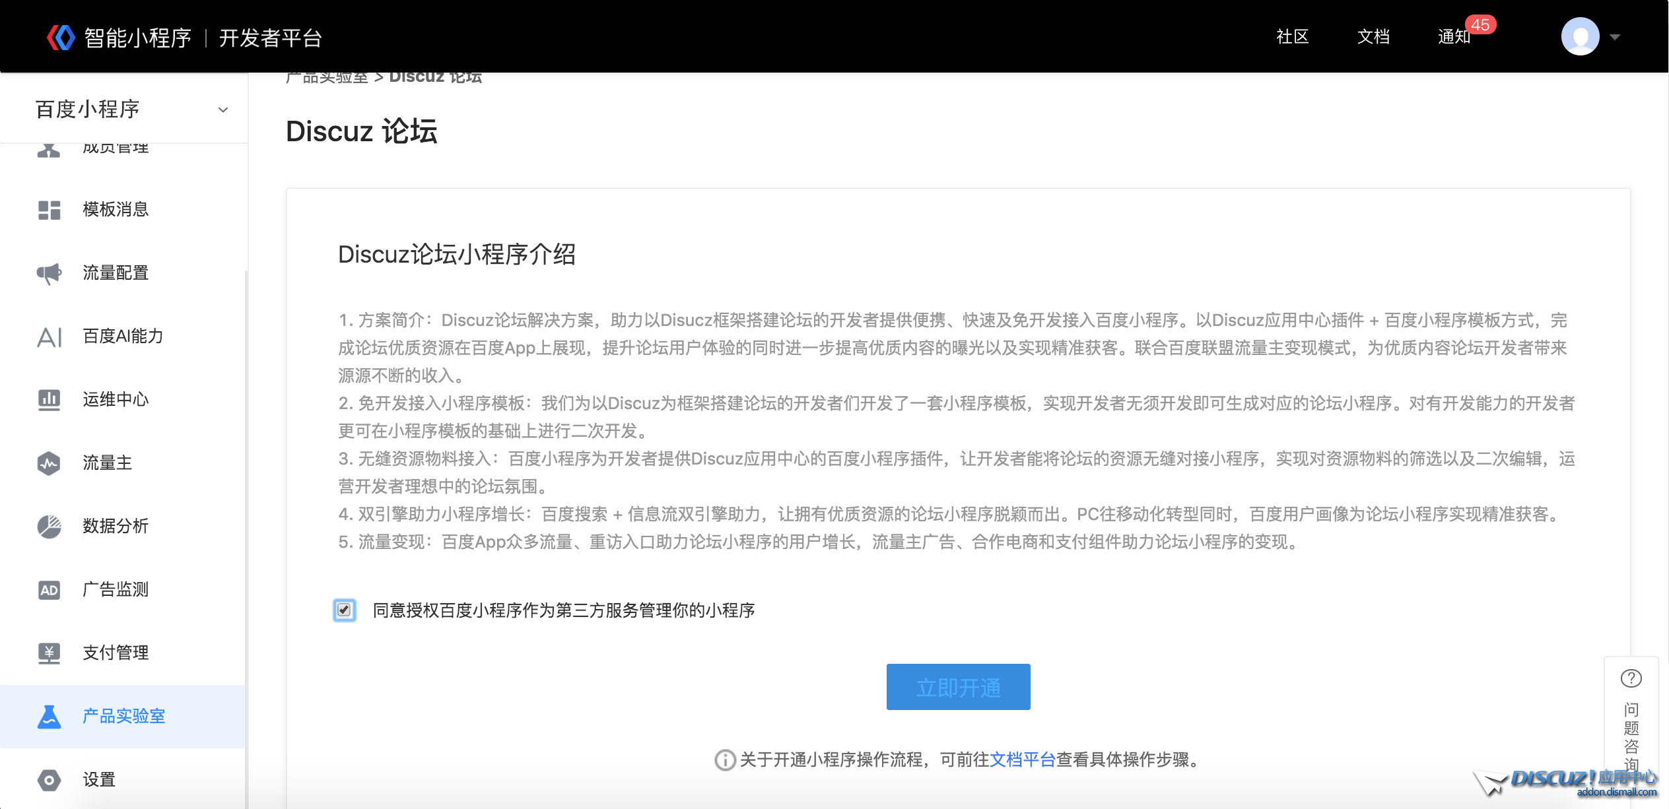The image size is (1669, 809).
Task: Click the 流量配置 megaphone icon
Action: tap(49, 273)
